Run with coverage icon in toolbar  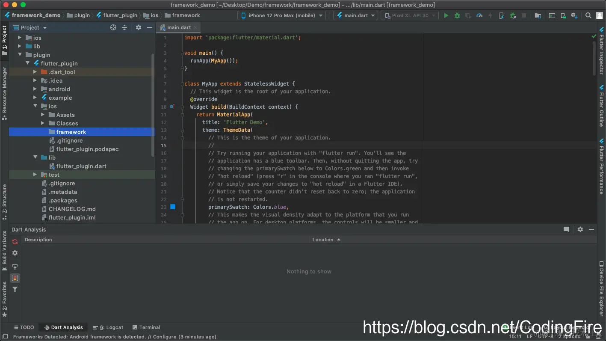(468, 15)
